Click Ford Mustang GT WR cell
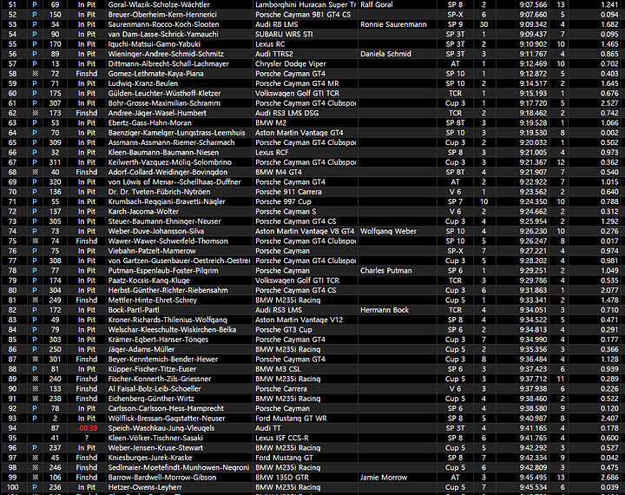Image resolution: width=625 pixels, height=495 pixels. (291, 419)
